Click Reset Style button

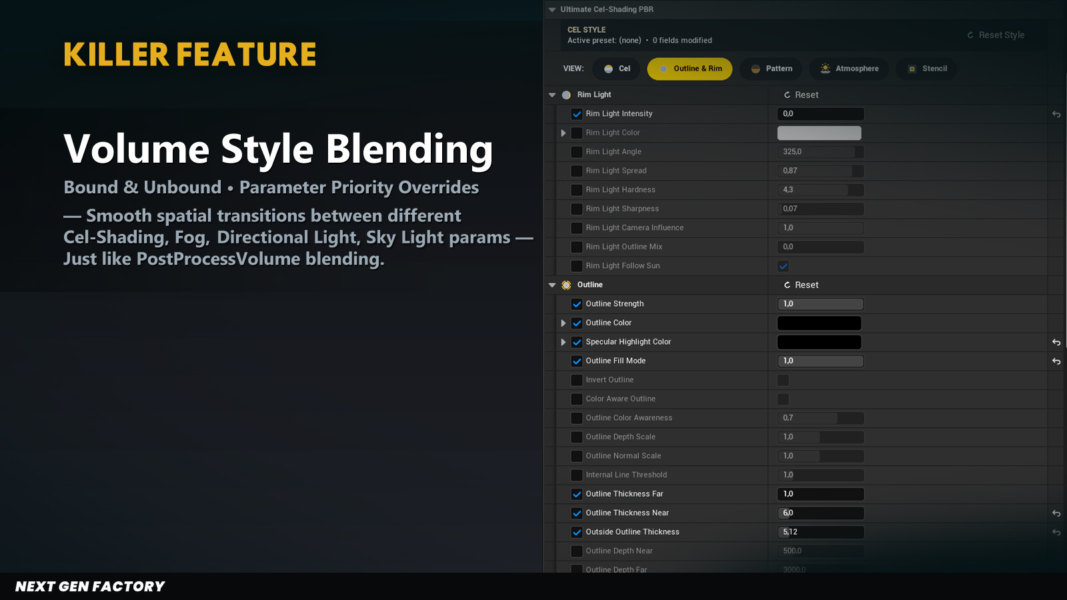[x=996, y=35]
